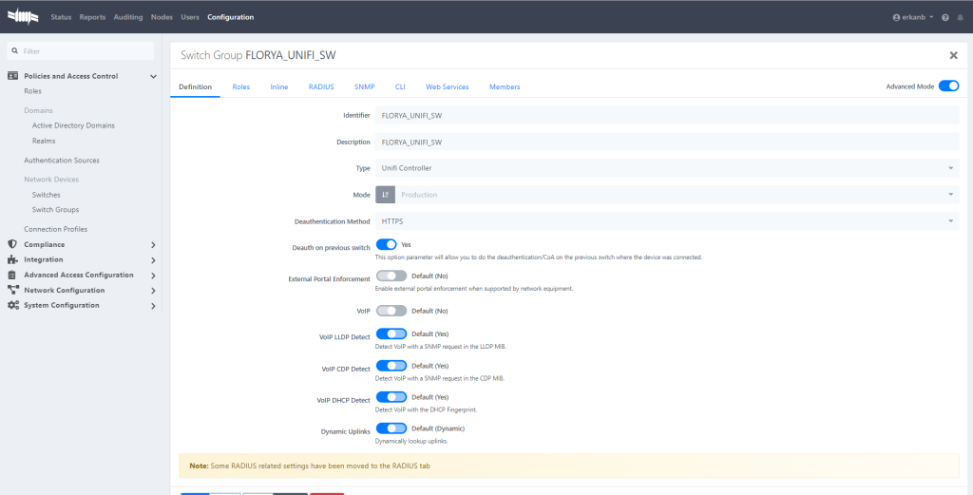
Task: Open the Members tab
Action: click(505, 86)
